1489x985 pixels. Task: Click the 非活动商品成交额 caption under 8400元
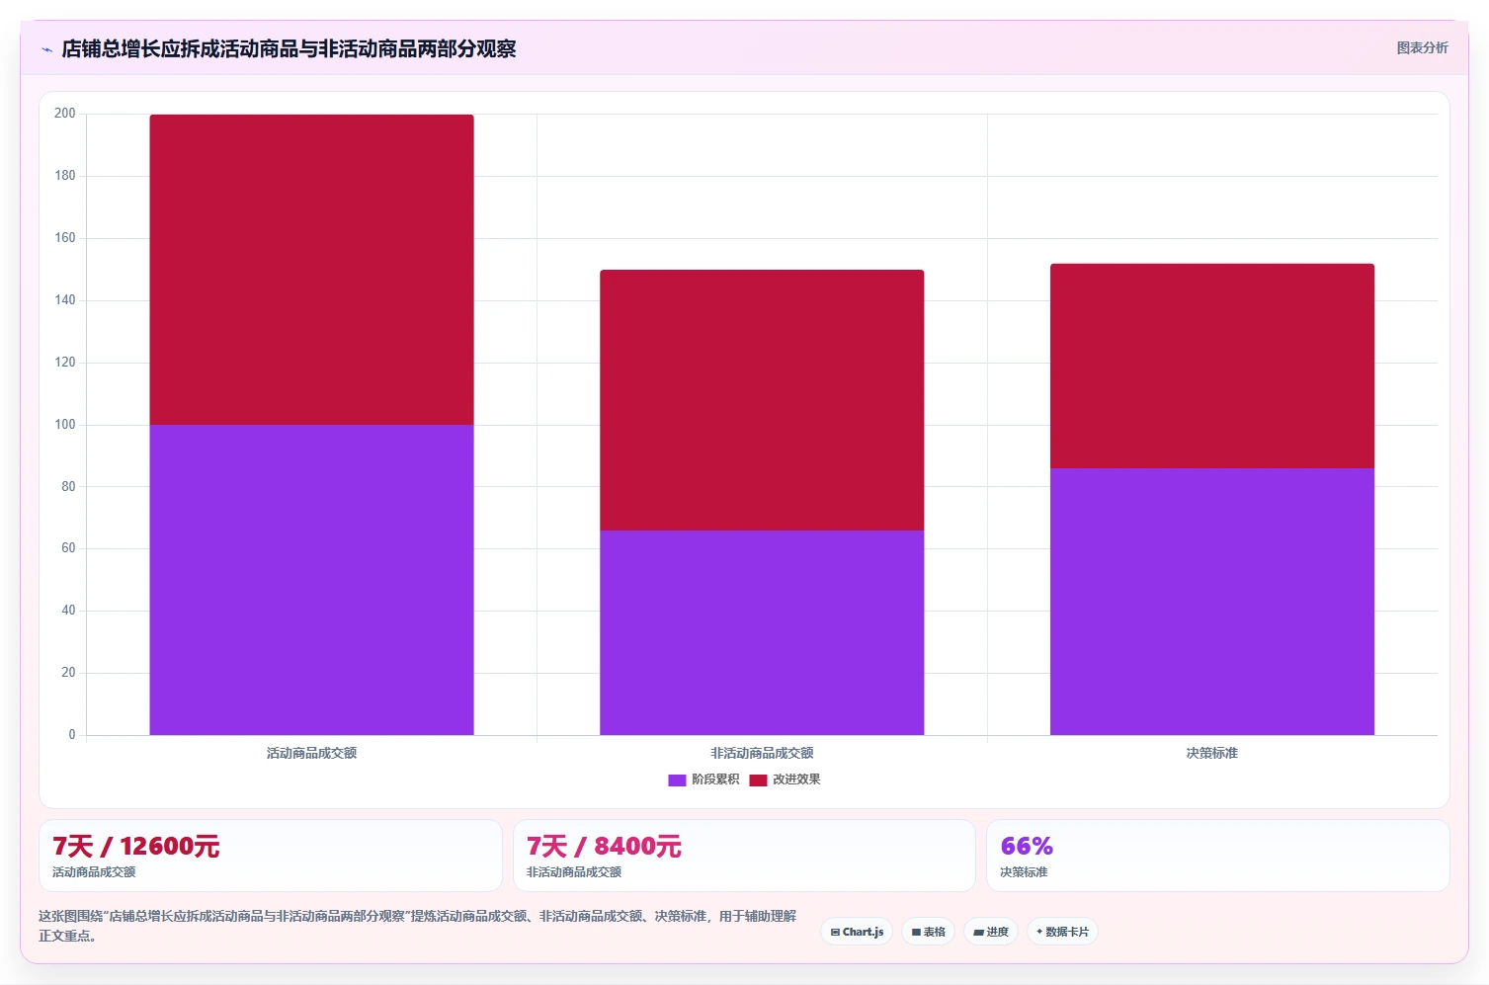(574, 872)
